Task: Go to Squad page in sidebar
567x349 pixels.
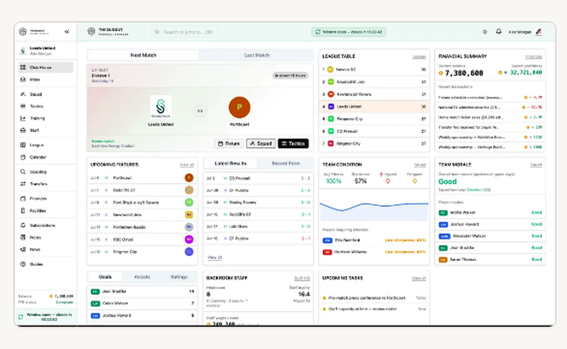Action: [x=46, y=94]
